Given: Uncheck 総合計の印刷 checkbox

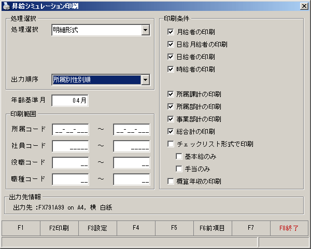Looking at the screenshot, I should coord(171,131).
